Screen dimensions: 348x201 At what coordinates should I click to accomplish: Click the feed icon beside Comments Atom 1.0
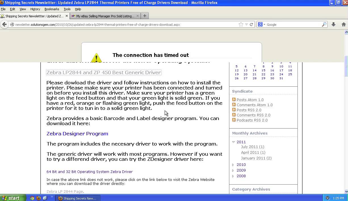coord(234,104)
